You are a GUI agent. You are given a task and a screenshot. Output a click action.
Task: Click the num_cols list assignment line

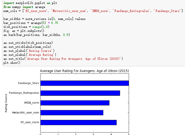(x=93, y=11)
